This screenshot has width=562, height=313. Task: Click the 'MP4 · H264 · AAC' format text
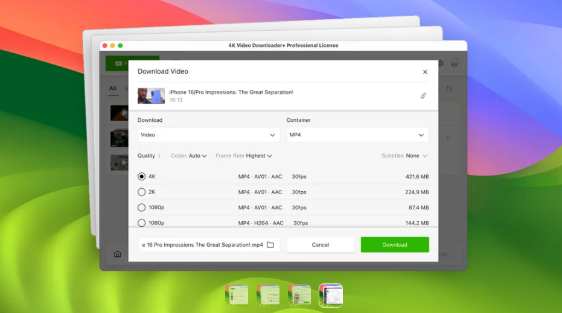tap(261, 223)
